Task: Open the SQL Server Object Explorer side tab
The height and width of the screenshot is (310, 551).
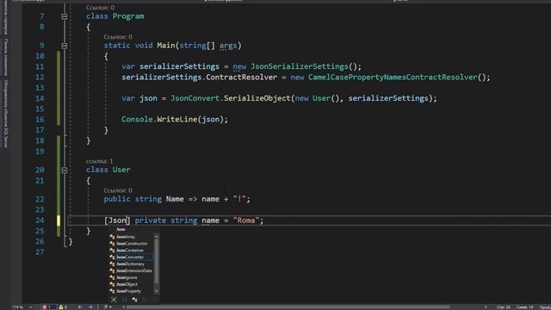Action: click(6, 113)
